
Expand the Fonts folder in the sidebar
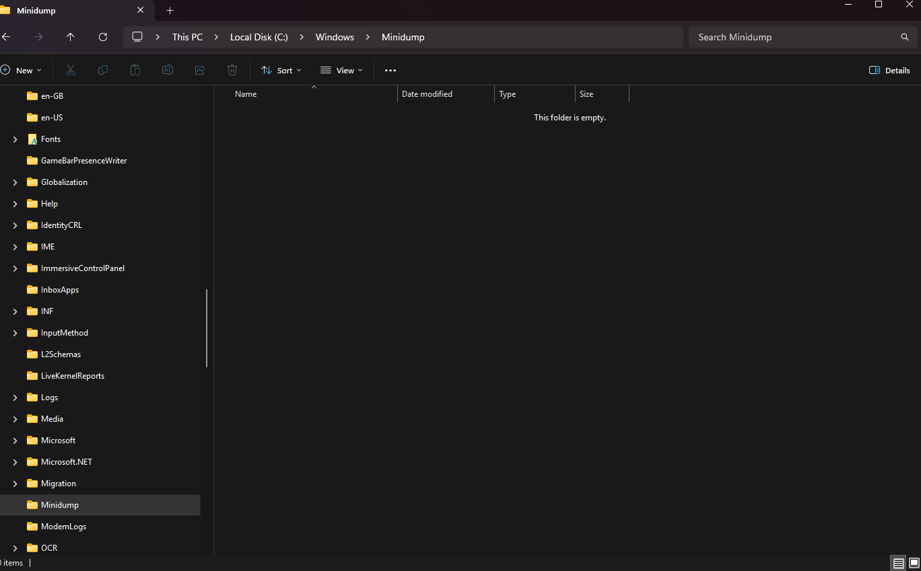(15, 139)
